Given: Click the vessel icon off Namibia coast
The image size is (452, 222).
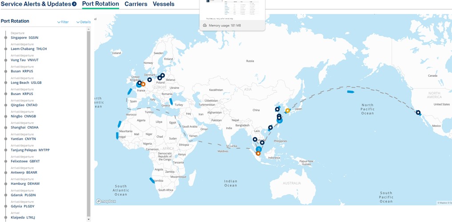Looking at the screenshot, I should coord(152,181).
